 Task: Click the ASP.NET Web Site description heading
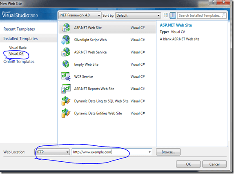(176, 25)
